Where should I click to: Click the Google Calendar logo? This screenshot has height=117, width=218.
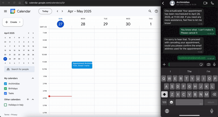[x=13, y=11]
